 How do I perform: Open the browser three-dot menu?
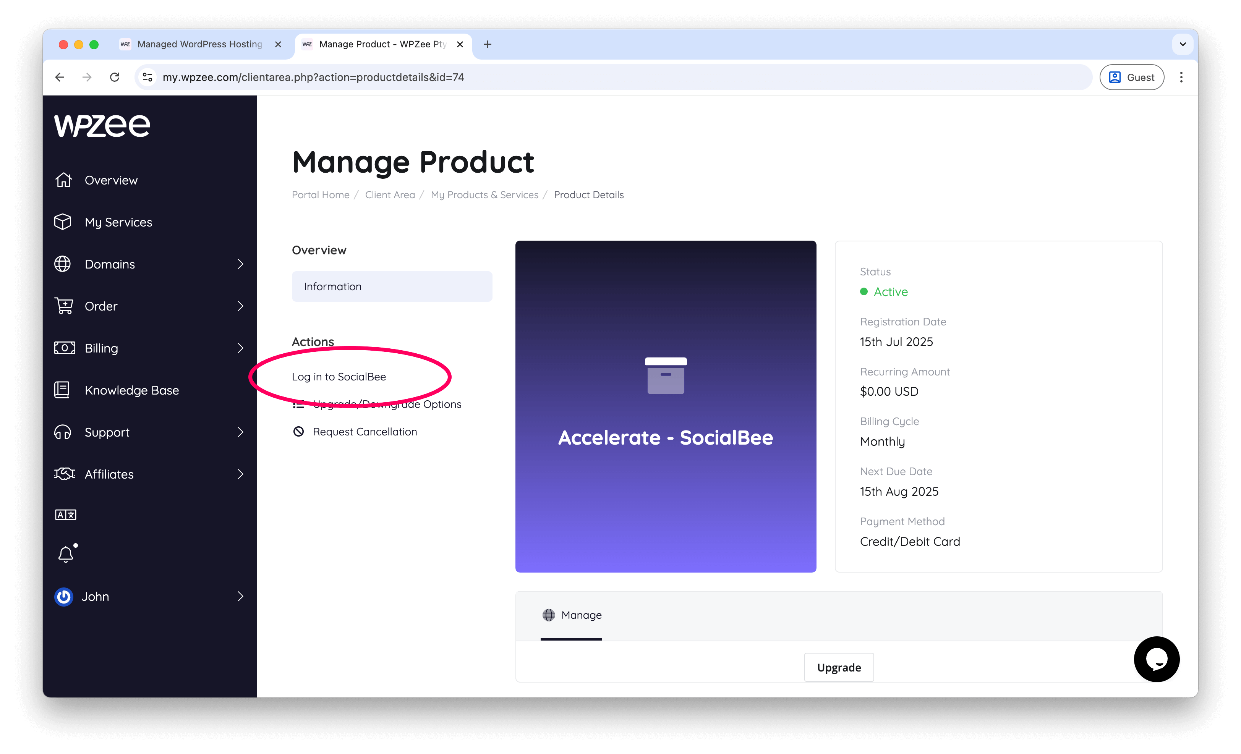pyautogui.click(x=1181, y=77)
